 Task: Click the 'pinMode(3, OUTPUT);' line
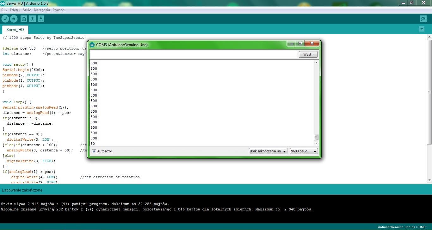pyautogui.click(x=23, y=80)
